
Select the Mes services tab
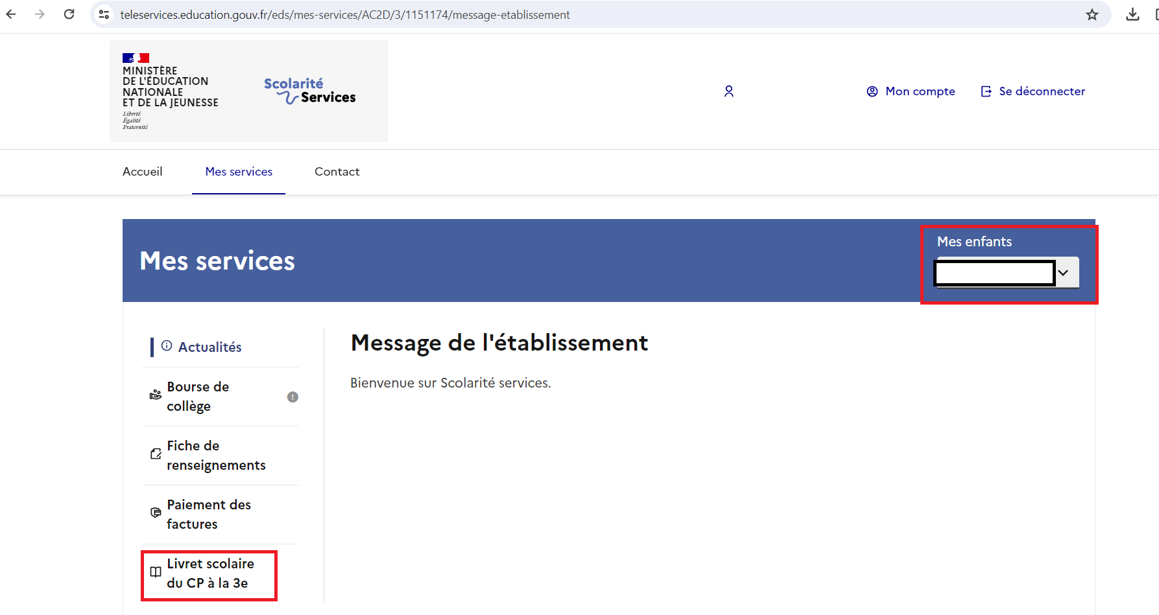[239, 172]
